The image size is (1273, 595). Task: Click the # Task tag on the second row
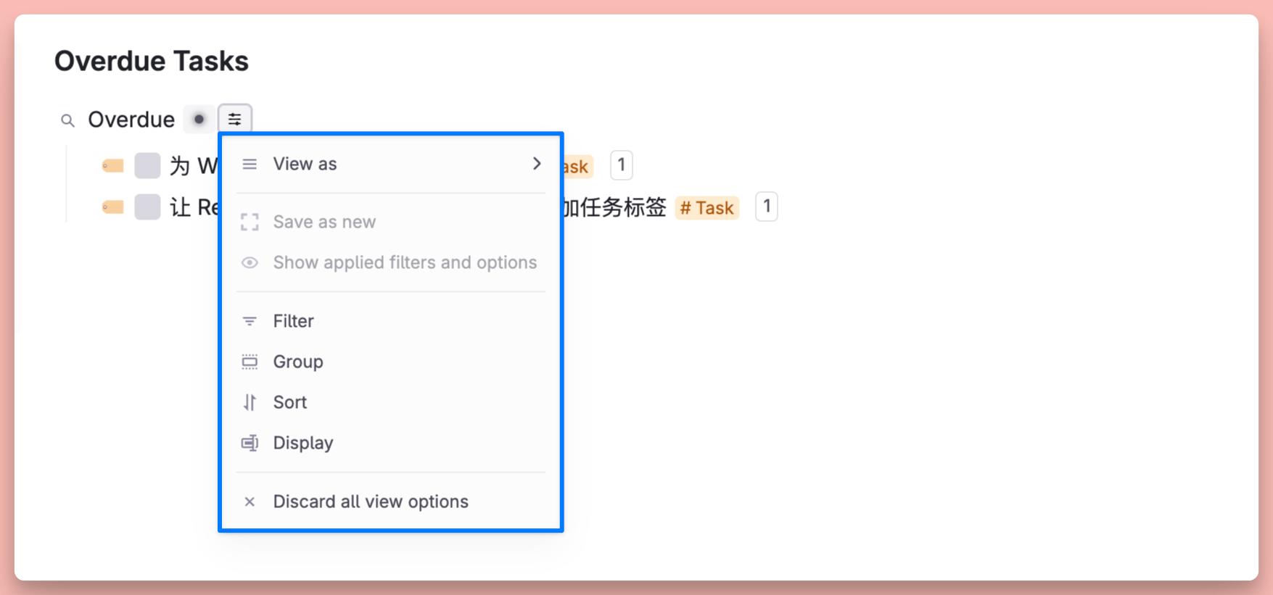click(x=707, y=208)
